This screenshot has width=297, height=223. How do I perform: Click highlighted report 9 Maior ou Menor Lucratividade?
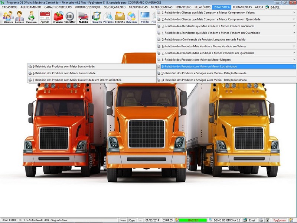point(226,67)
